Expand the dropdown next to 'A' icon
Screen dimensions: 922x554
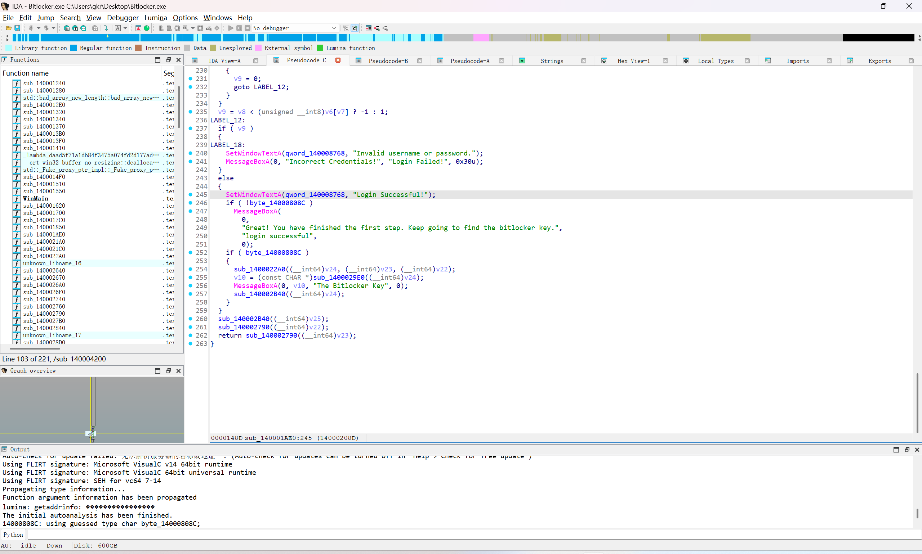click(x=125, y=28)
